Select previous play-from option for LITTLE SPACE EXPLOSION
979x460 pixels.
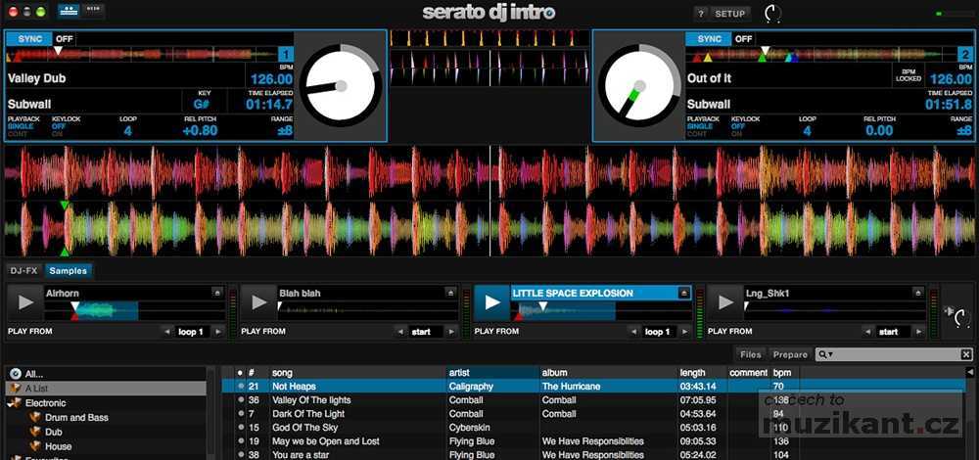pos(633,332)
